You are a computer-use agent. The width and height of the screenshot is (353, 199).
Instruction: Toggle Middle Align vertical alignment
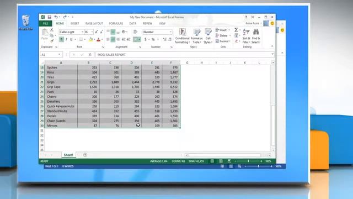(x=113, y=32)
